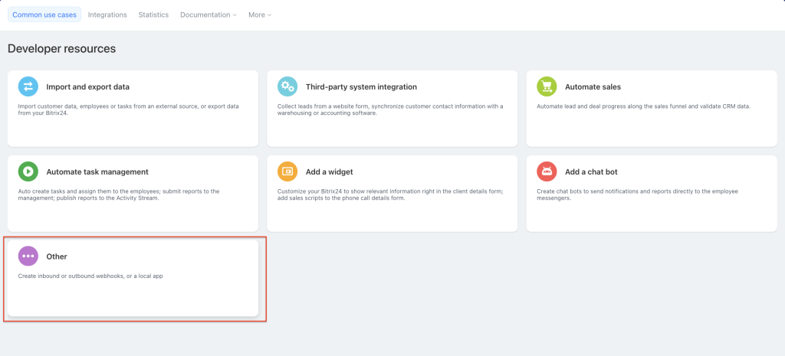
Task: Expand the Documentation dropdown menu
Action: click(209, 15)
